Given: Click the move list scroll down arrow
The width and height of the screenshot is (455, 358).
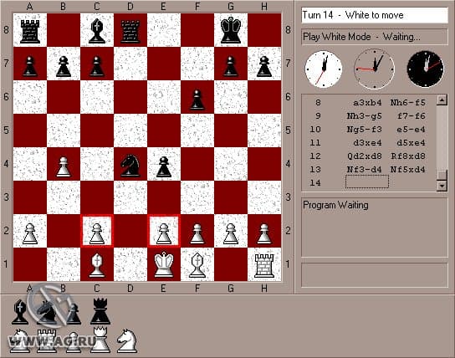Looking at the screenshot, I should pos(442,185).
